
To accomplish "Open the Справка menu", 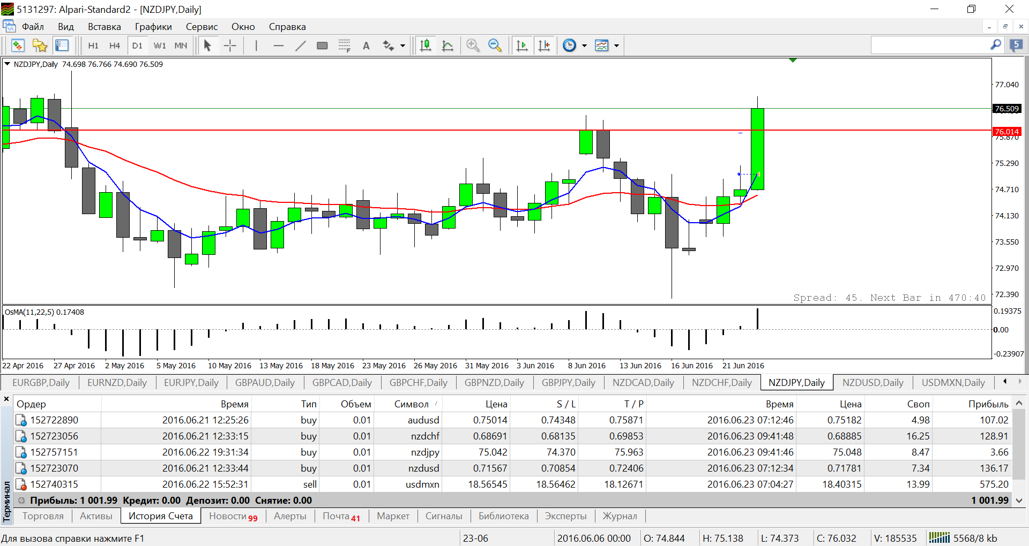I will (287, 27).
